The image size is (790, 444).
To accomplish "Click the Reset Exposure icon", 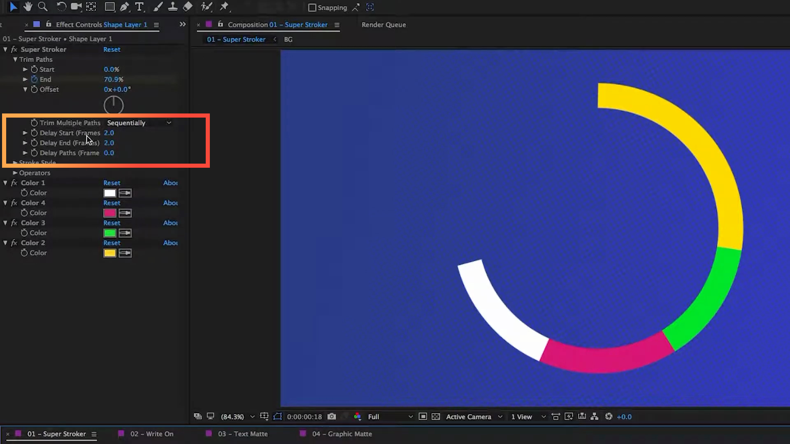I will coord(609,416).
